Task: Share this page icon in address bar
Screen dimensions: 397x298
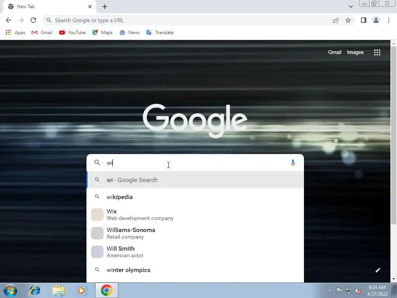Action: [x=336, y=20]
